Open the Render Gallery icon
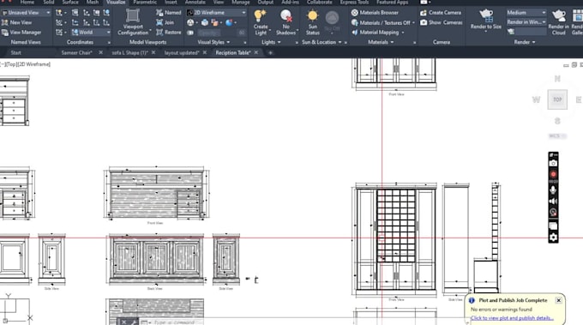 [x=577, y=15]
